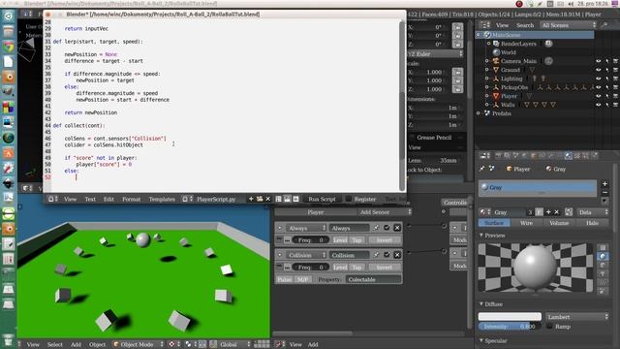Screen dimensions: 620x349
Task: Toggle selectability arrow for Ground in outliner
Action: (x=607, y=70)
